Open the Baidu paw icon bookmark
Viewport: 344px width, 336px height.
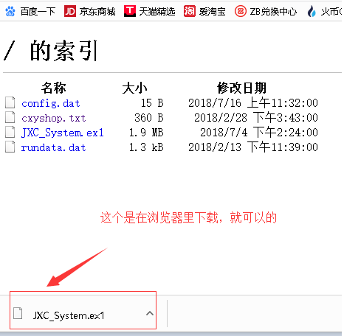point(10,11)
